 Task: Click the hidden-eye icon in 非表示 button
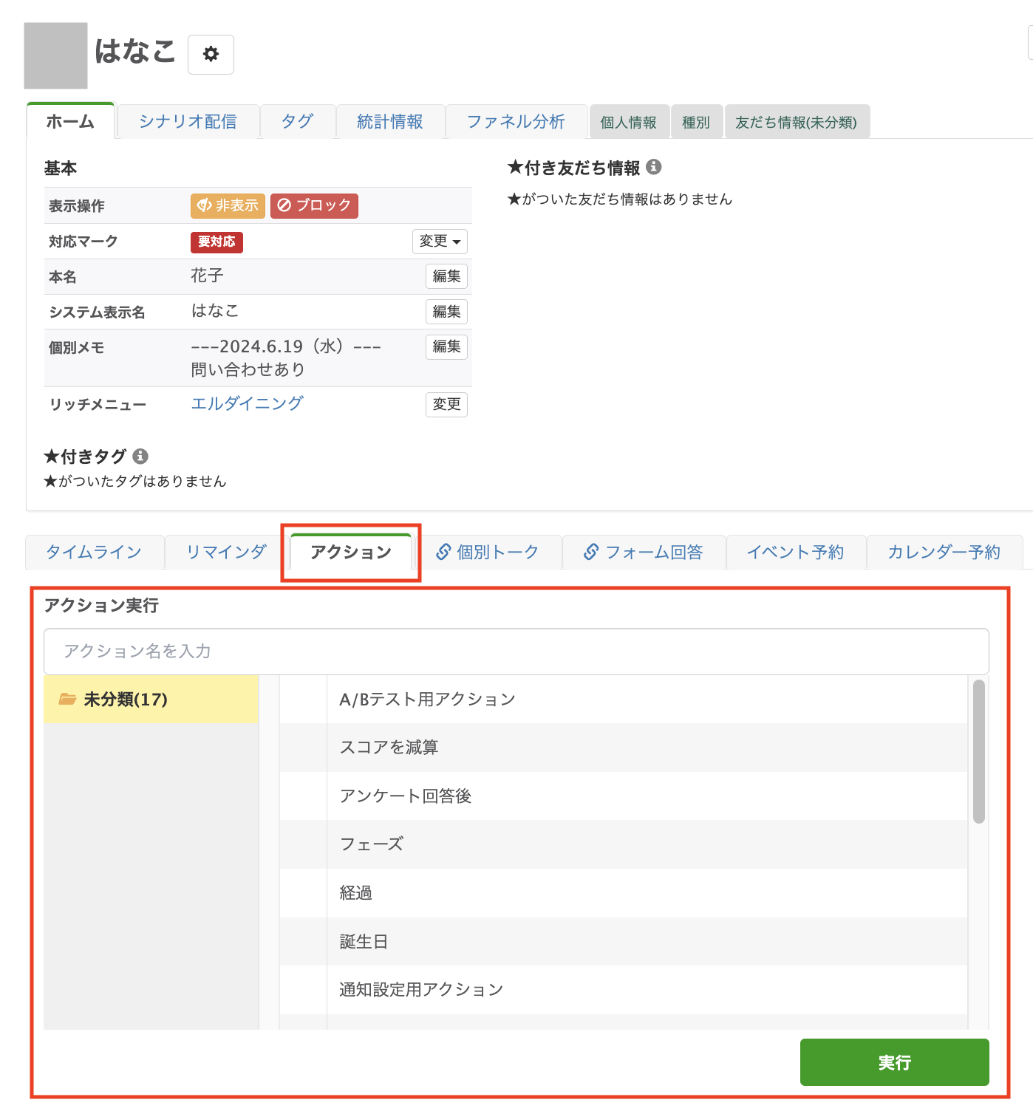pos(205,206)
